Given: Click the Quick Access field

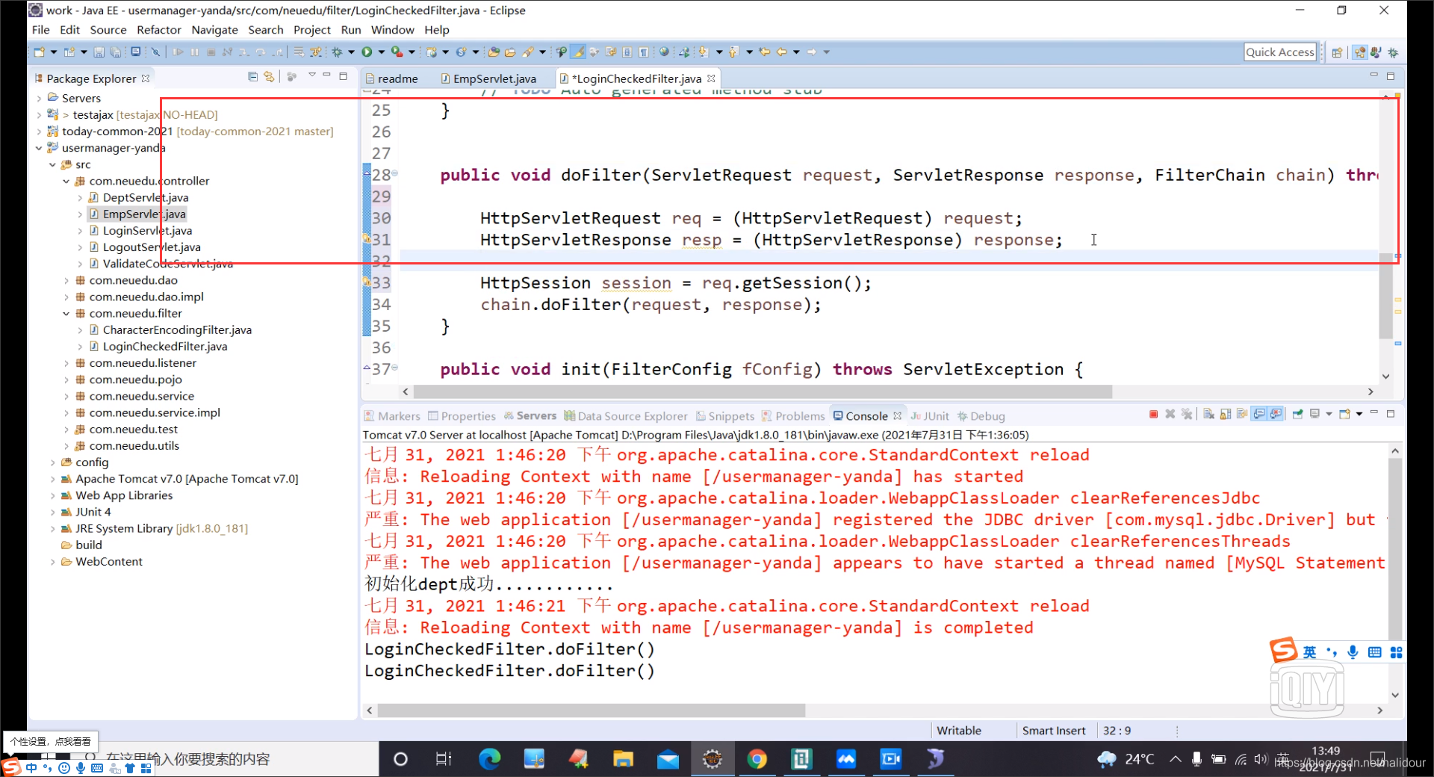Looking at the screenshot, I should coord(1279,52).
